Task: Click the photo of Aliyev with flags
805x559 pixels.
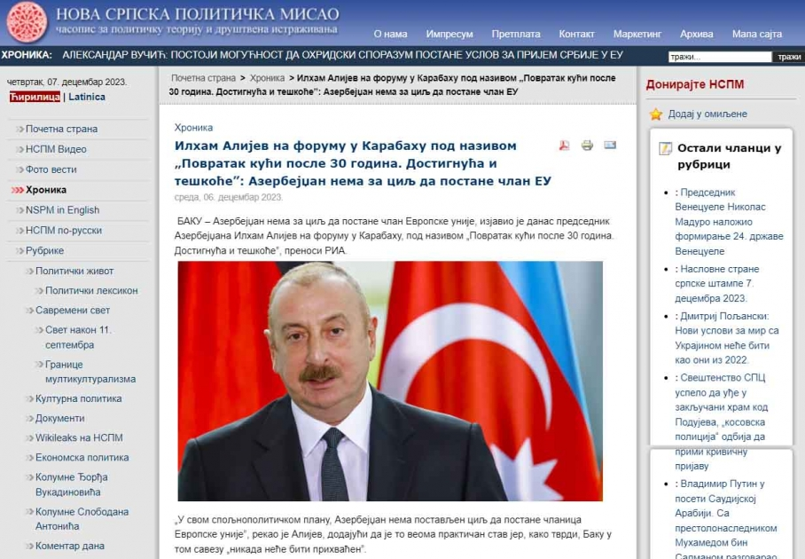Action: [390, 382]
